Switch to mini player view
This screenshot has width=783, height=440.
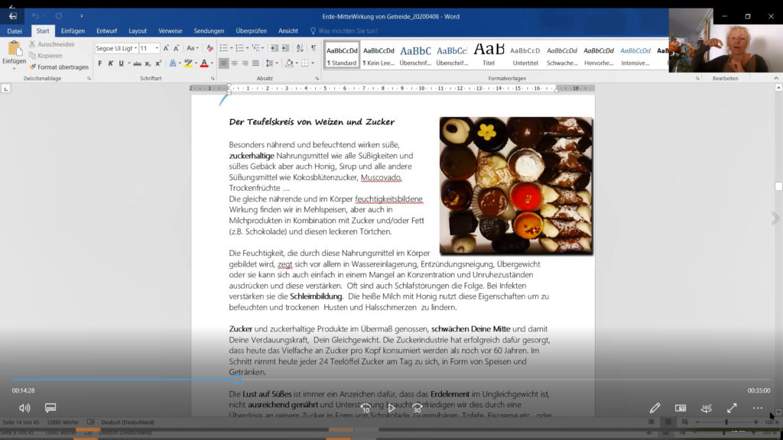[x=681, y=408]
